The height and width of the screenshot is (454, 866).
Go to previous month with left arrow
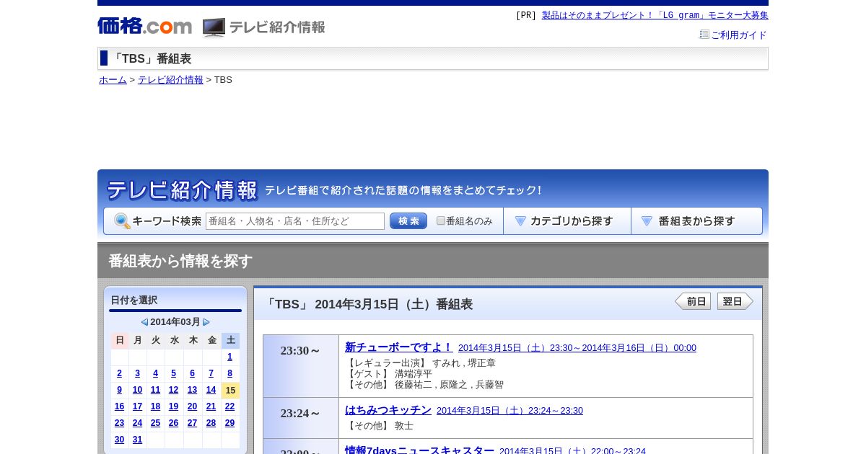tap(144, 322)
